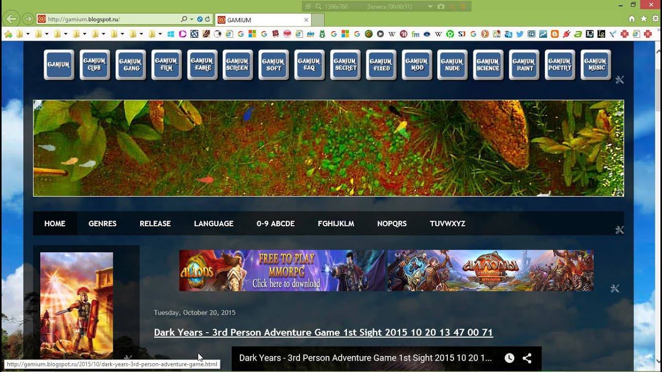Open the recorder toolbar dropdown arrow
Viewport: 662px width, 372px height.
[x=430, y=7]
